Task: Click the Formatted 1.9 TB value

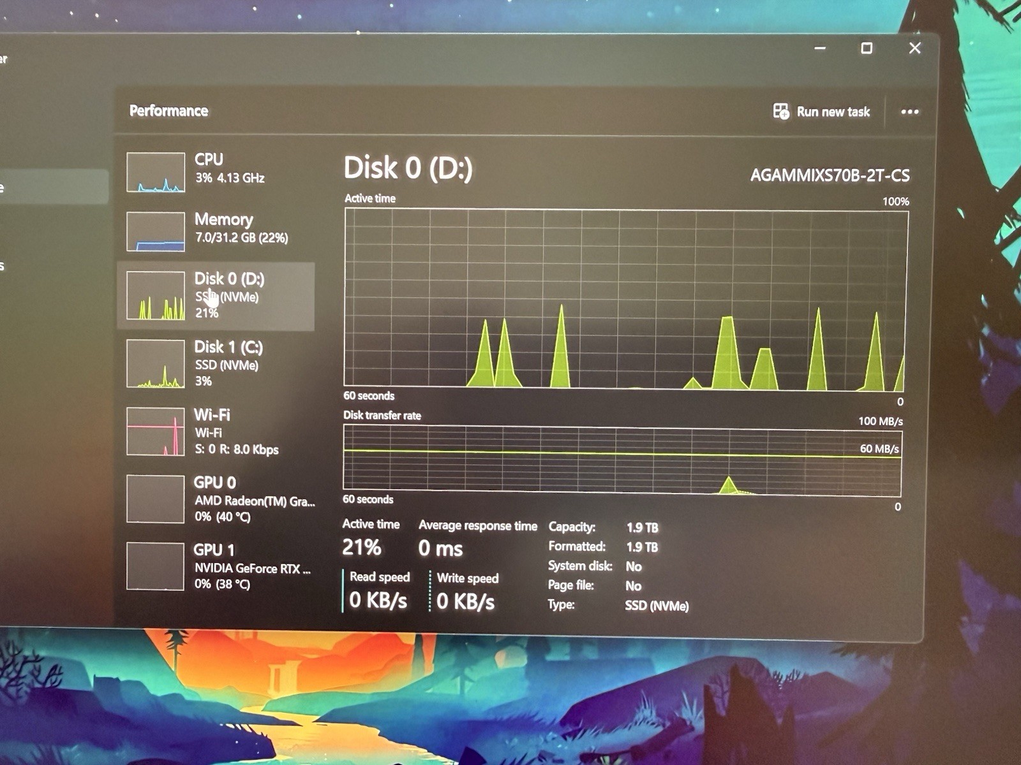Action: pyautogui.click(x=642, y=547)
